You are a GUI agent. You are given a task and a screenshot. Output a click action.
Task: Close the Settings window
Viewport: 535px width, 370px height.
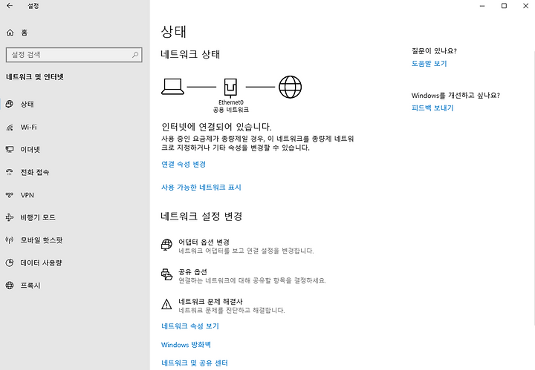526,6
